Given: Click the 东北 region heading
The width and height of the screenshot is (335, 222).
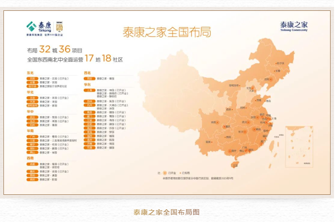Looking at the screenshot, I should click(x=30, y=73).
